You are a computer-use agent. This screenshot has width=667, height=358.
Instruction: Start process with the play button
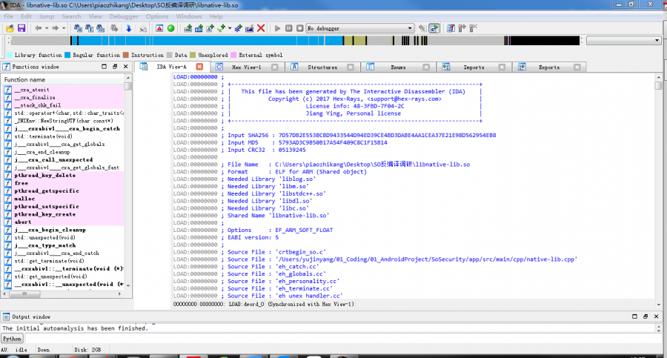[x=277, y=28]
